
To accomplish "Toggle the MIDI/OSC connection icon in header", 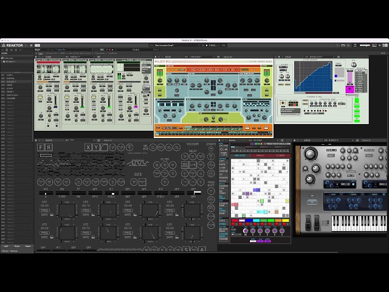I will point(343,46).
